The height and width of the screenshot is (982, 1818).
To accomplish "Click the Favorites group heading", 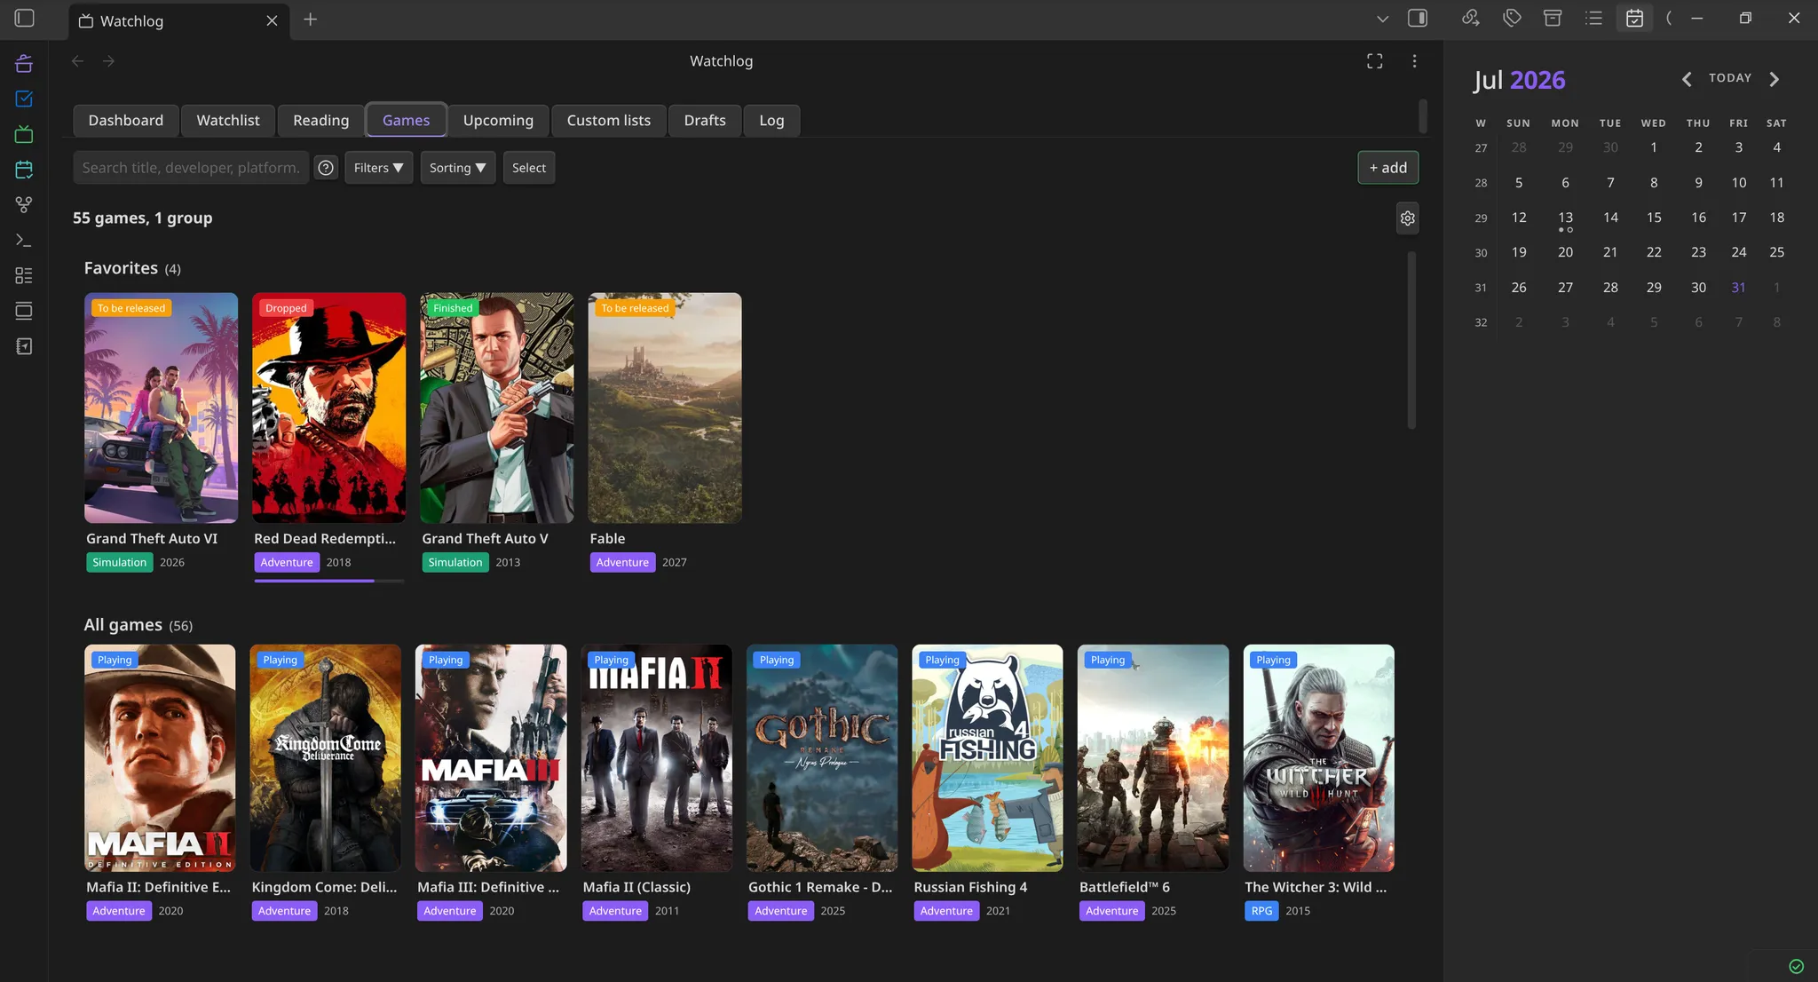I will pyautogui.click(x=132, y=268).
